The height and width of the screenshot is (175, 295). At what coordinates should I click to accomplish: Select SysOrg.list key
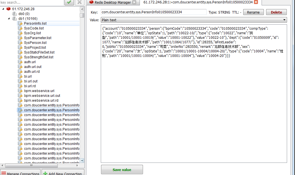click(x=32, y=33)
